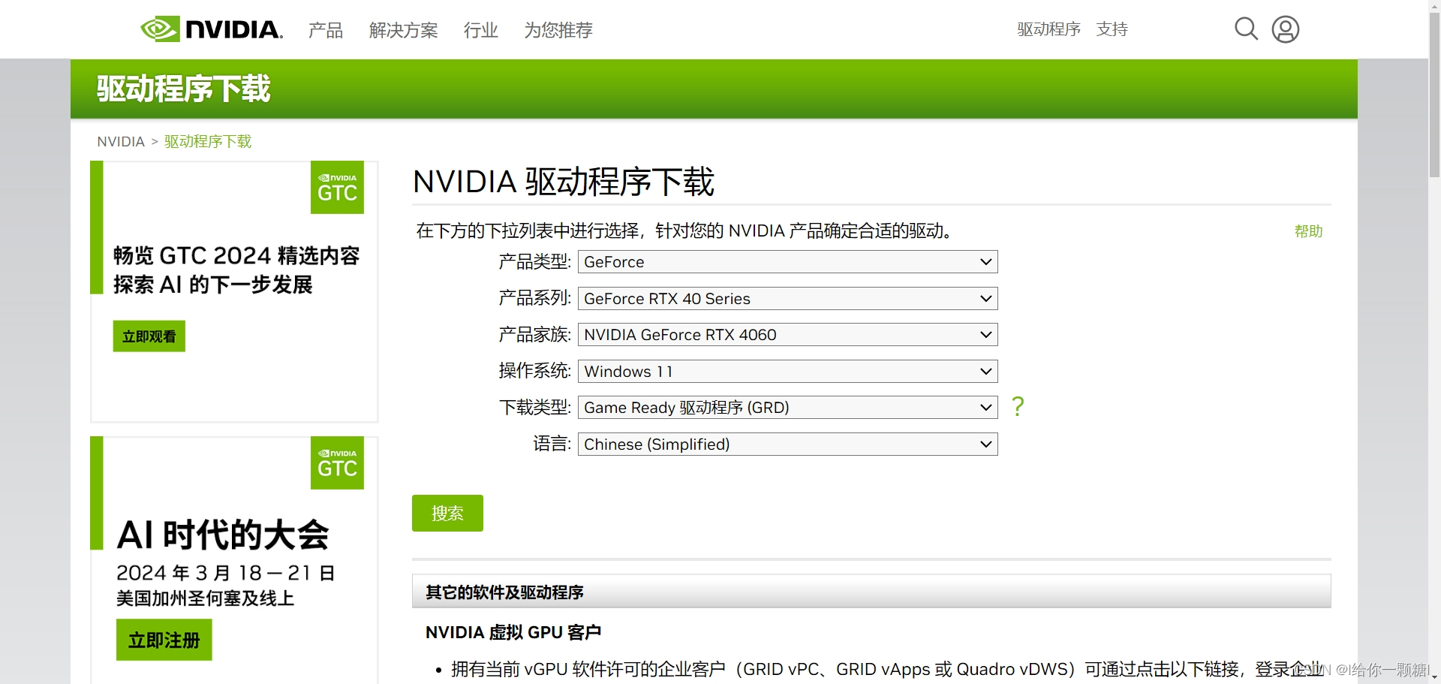Expand the 下载类型 Game Ready dropdown
Image resolution: width=1441 pixels, height=684 pixels.
tap(787, 408)
